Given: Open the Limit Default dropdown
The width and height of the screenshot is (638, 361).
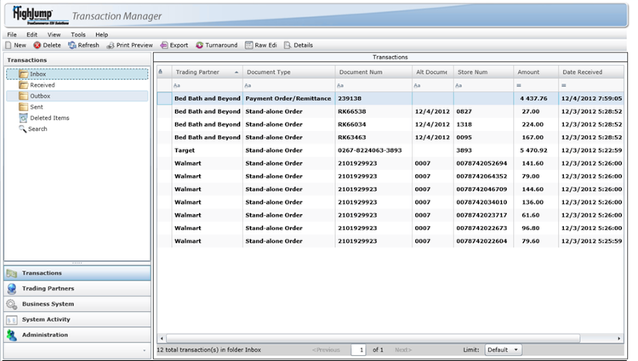Looking at the screenshot, I should pyautogui.click(x=503, y=350).
